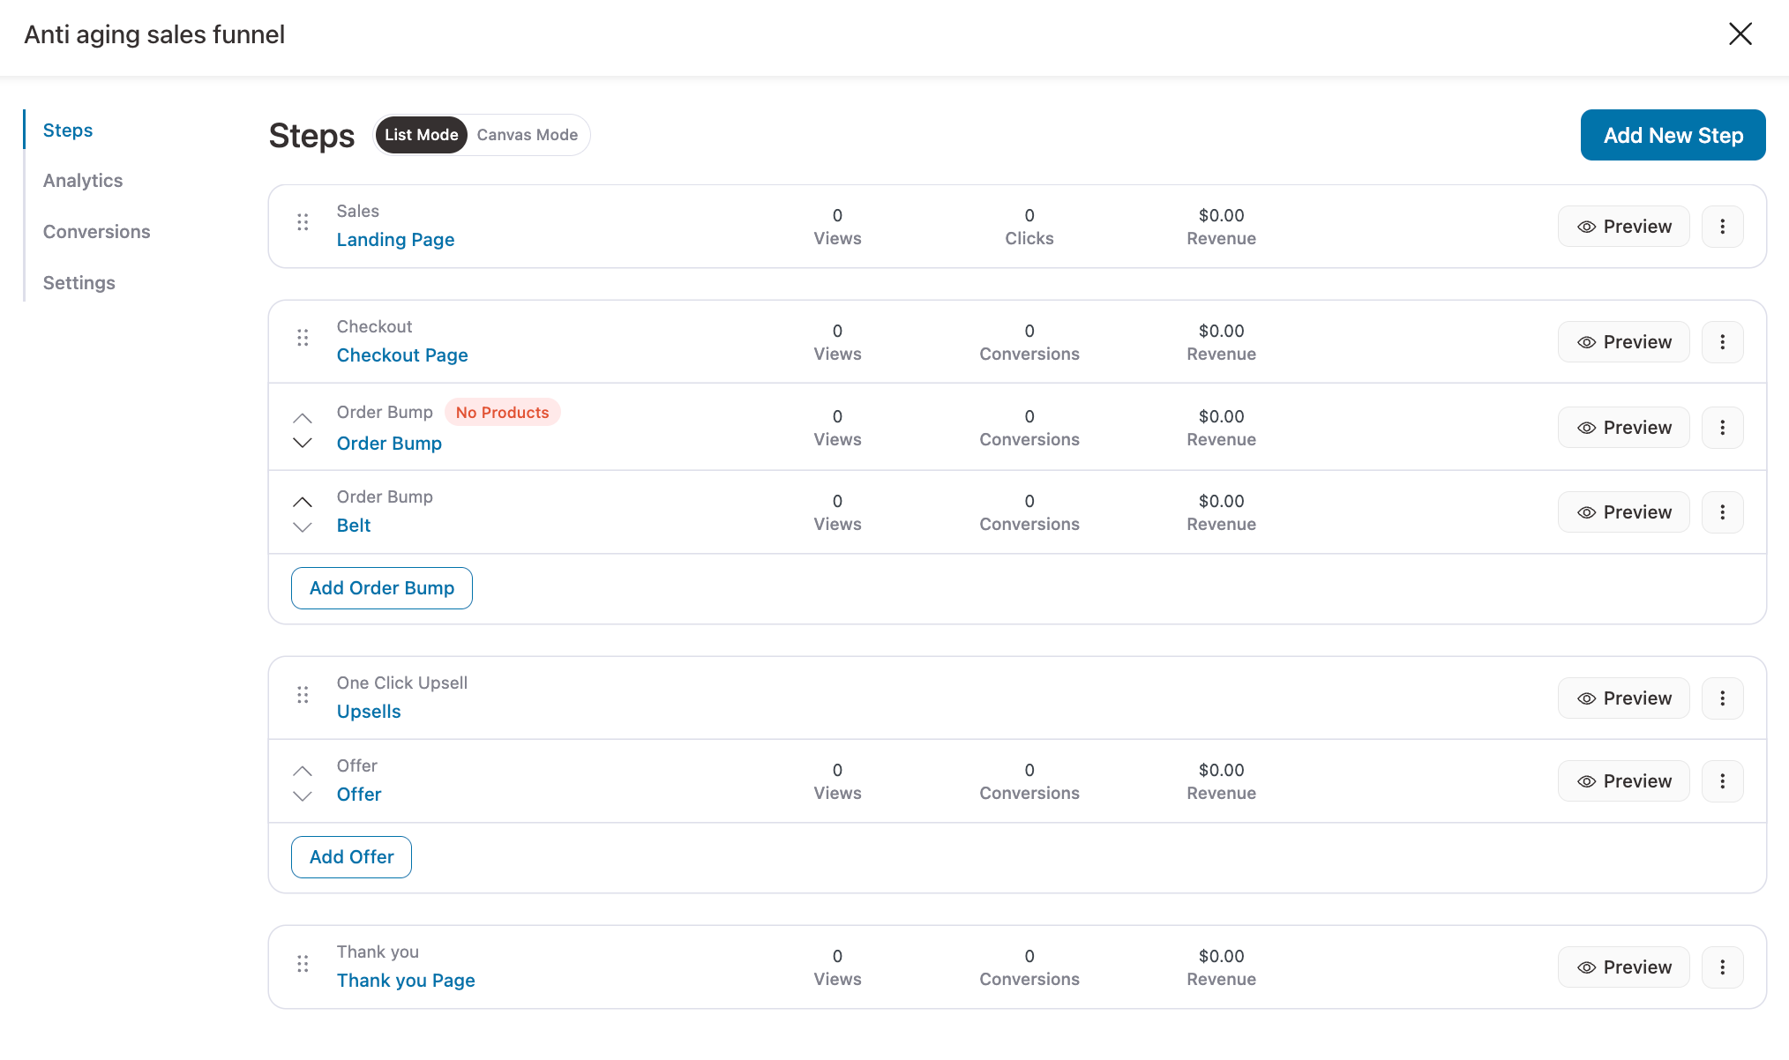Viewport: 1789px width, 1060px height.
Task: Move Offer row up
Action: click(303, 771)
